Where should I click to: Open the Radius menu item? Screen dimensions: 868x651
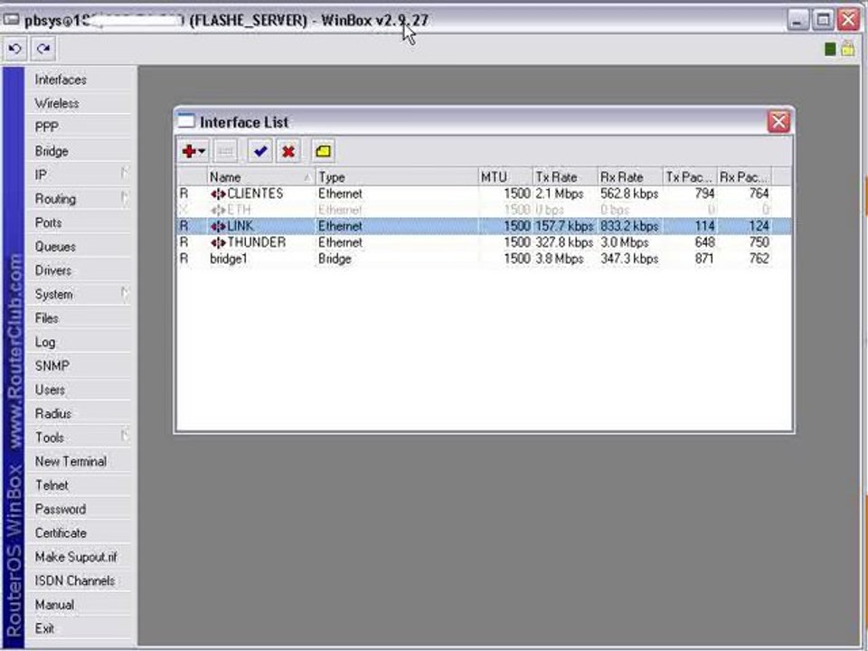coord(79,413)
